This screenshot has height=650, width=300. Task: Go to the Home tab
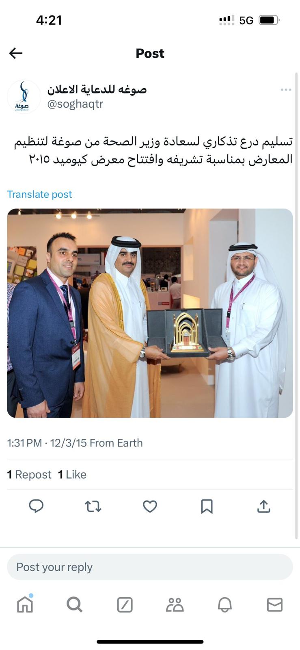click(25, 604)
